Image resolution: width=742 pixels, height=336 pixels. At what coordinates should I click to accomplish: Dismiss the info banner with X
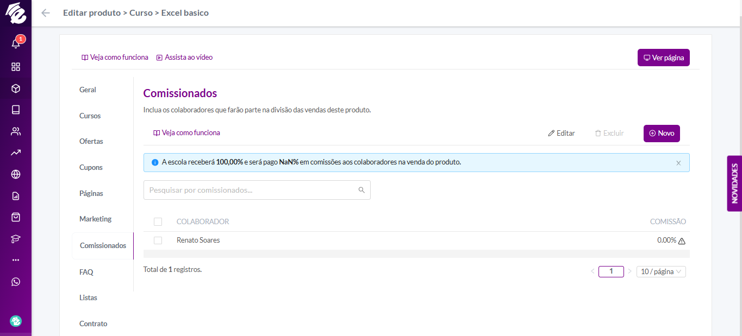(x=678, y=163)
